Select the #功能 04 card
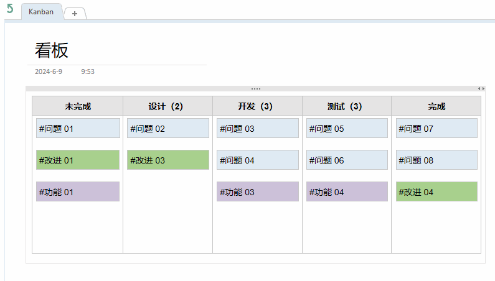This screenshot has width=495, height=281. (347, 191)
